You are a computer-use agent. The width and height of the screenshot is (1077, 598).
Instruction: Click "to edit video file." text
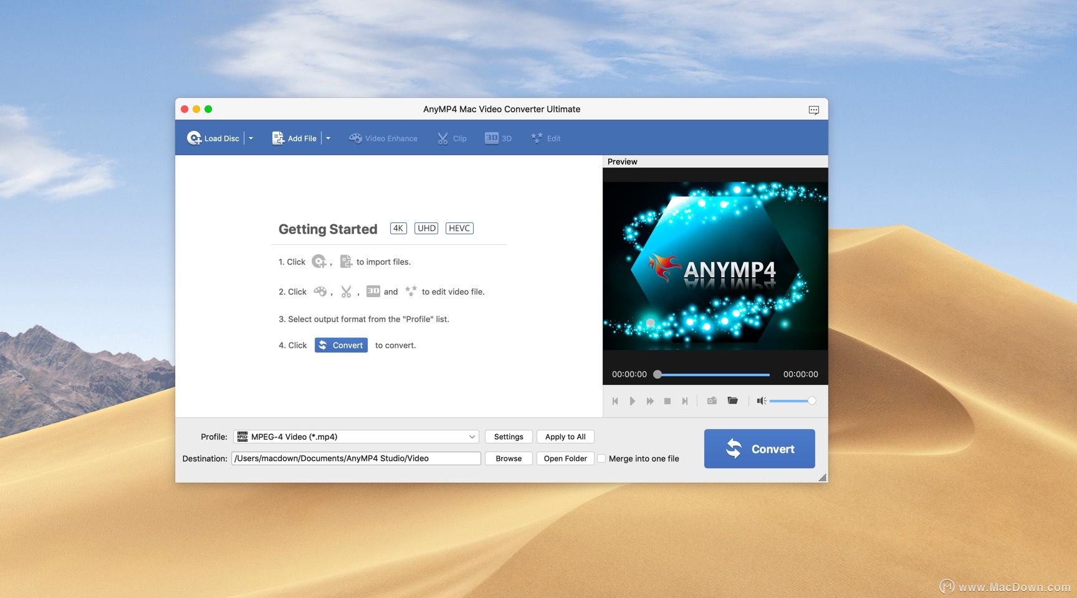(x=453, y=292)
